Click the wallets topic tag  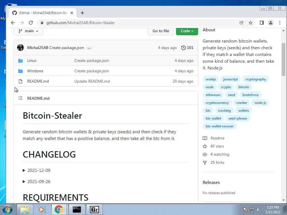tap(244, 111)
